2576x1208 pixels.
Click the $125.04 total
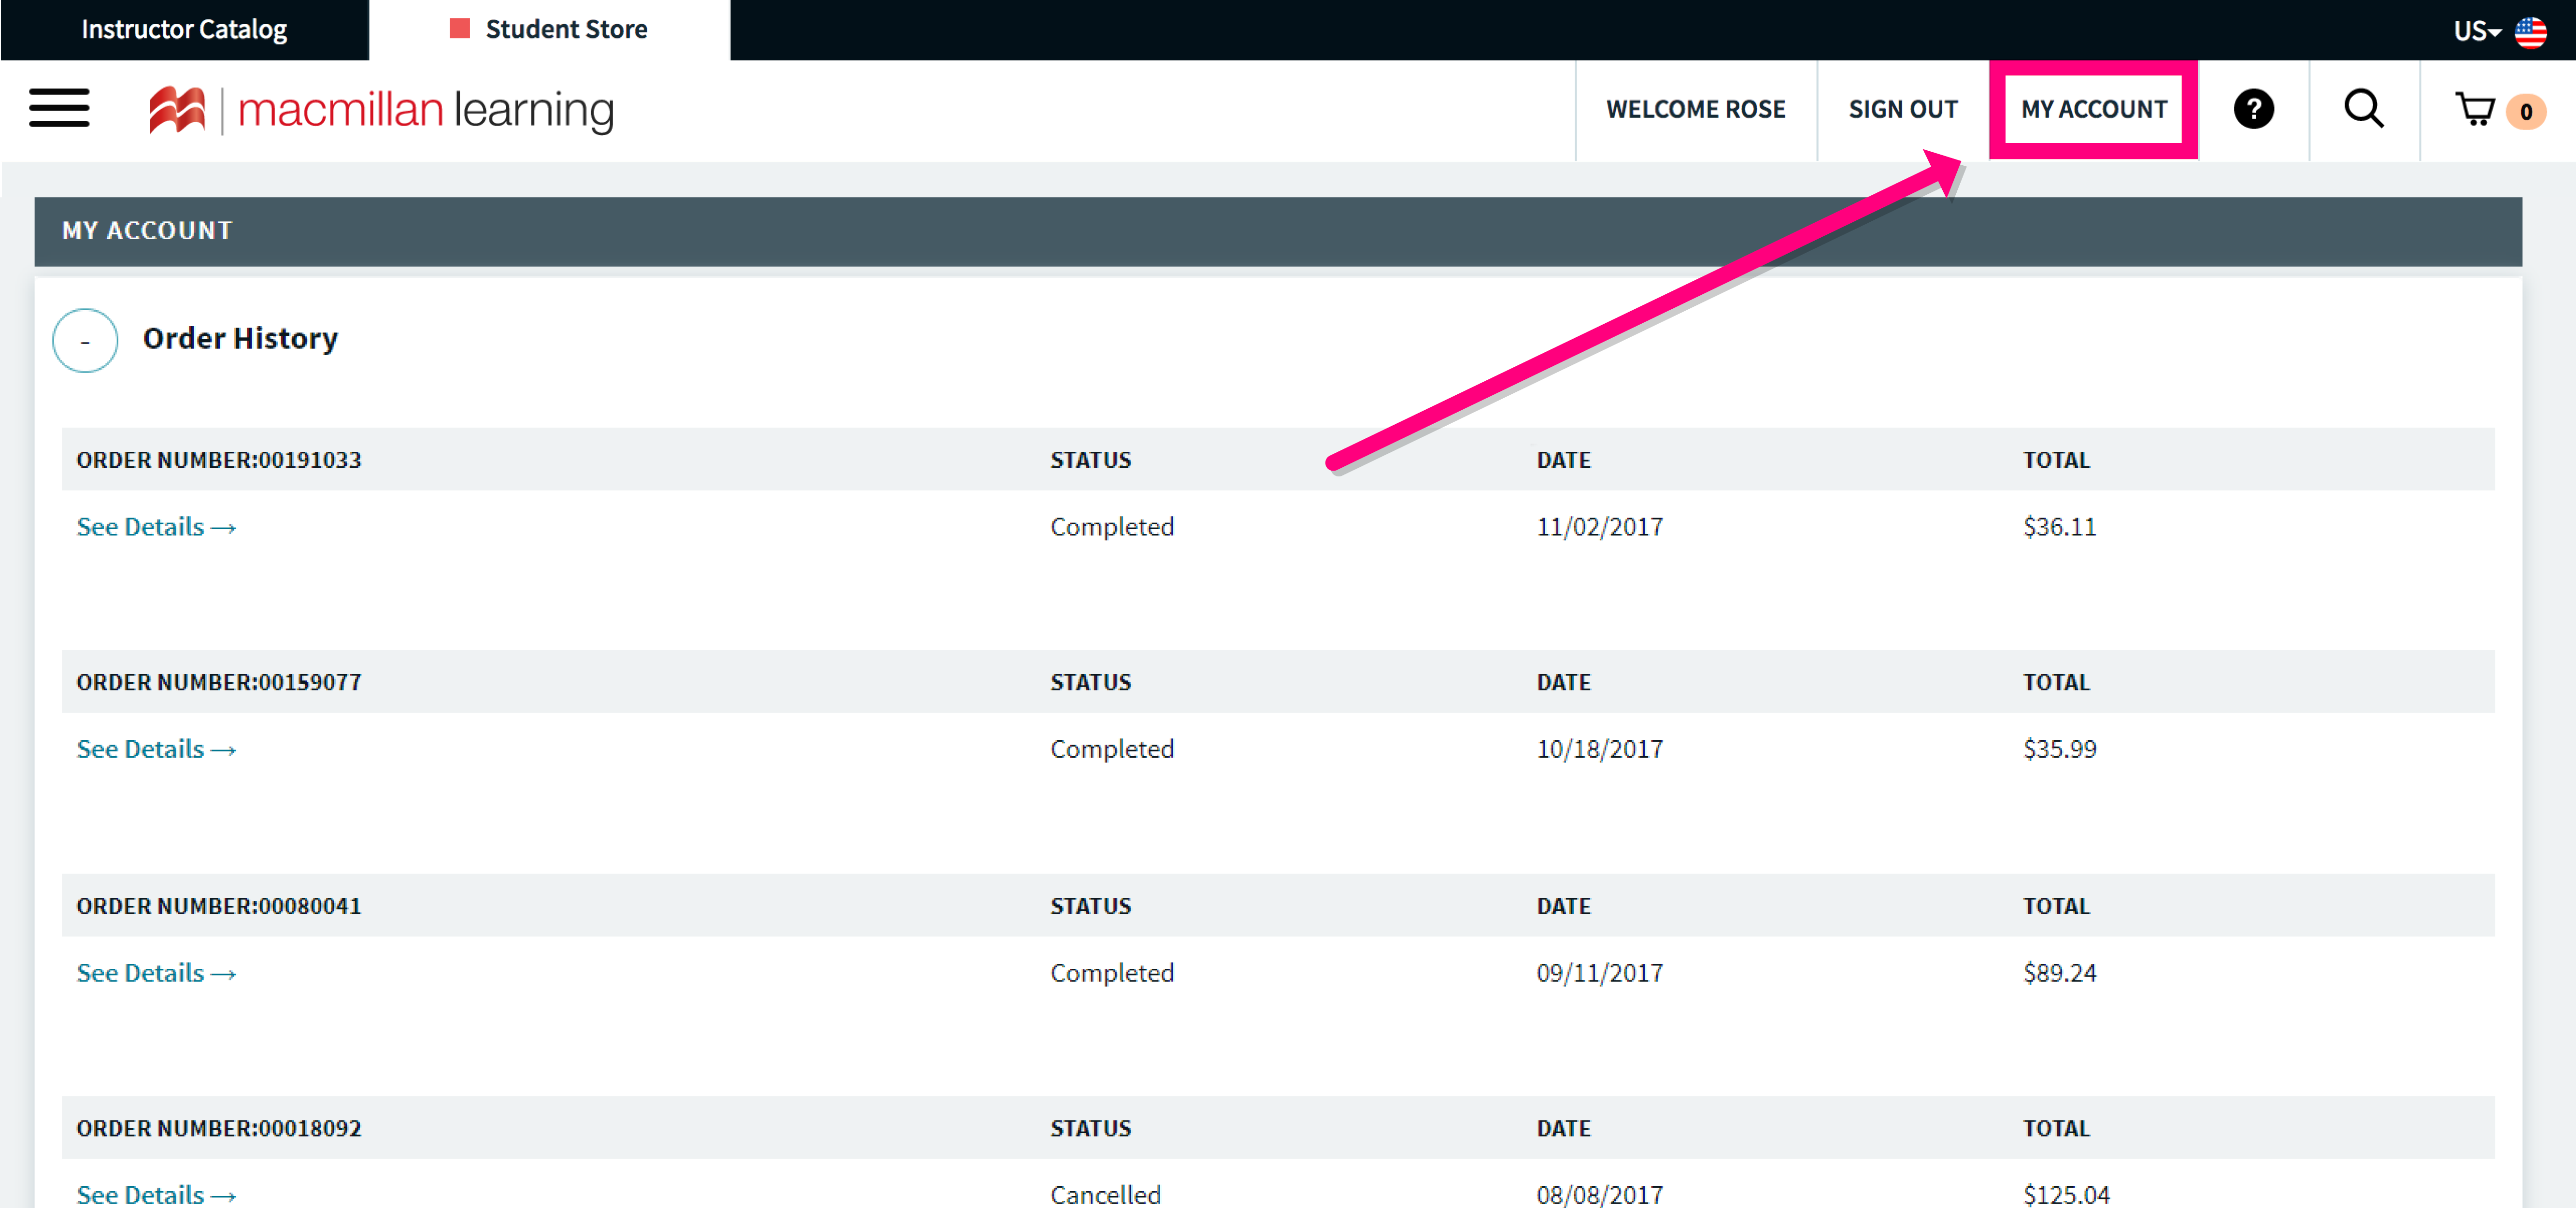pos(2066,1194)
